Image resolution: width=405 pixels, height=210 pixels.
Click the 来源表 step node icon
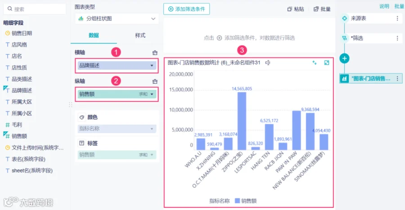tap(344, 18)
